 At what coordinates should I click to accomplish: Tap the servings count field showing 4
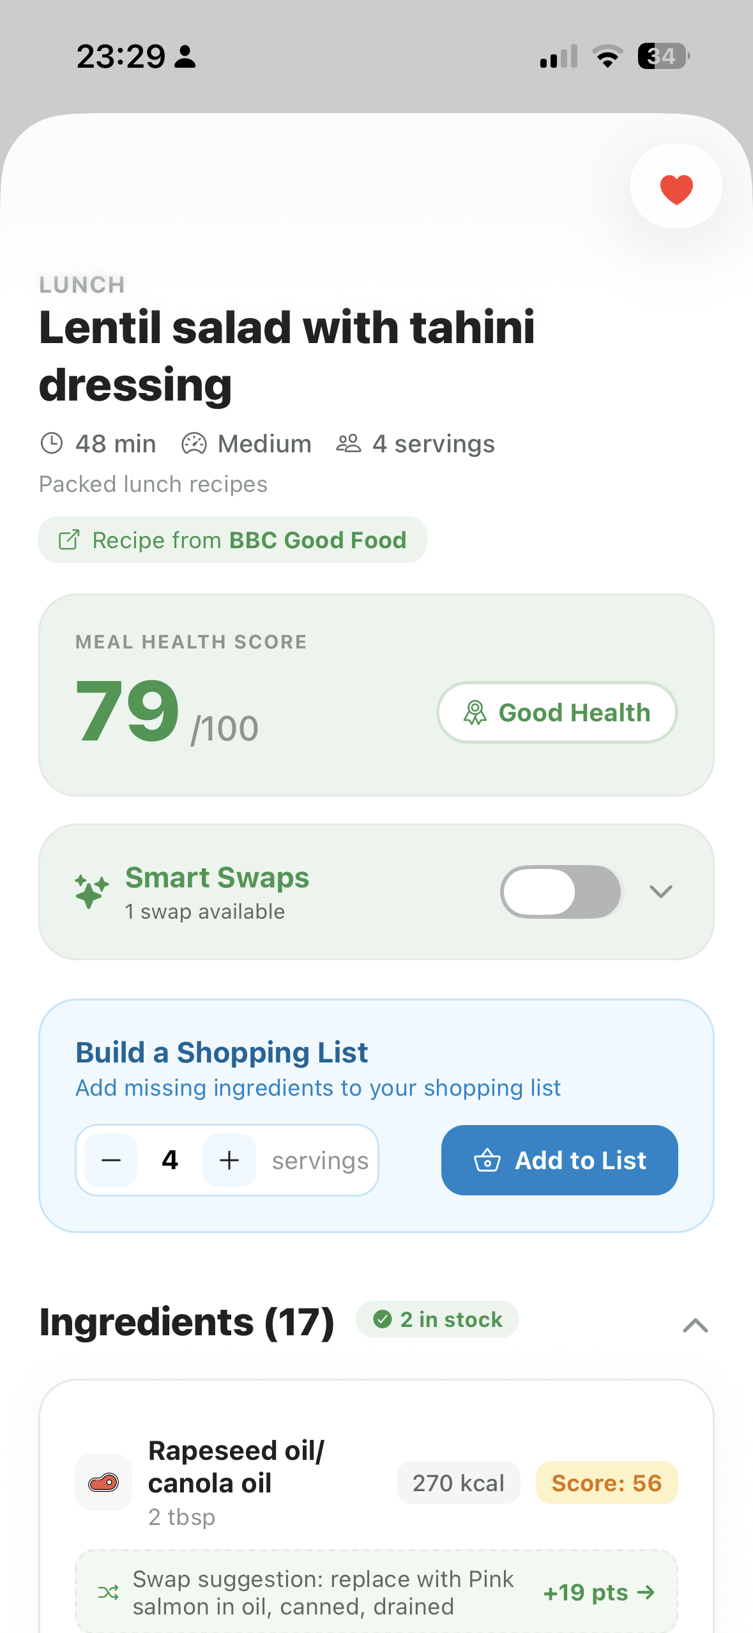click(x=170, y=1160)
